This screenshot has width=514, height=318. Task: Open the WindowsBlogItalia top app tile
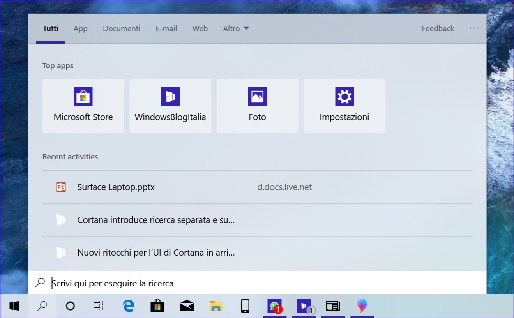tap(170, 106)
